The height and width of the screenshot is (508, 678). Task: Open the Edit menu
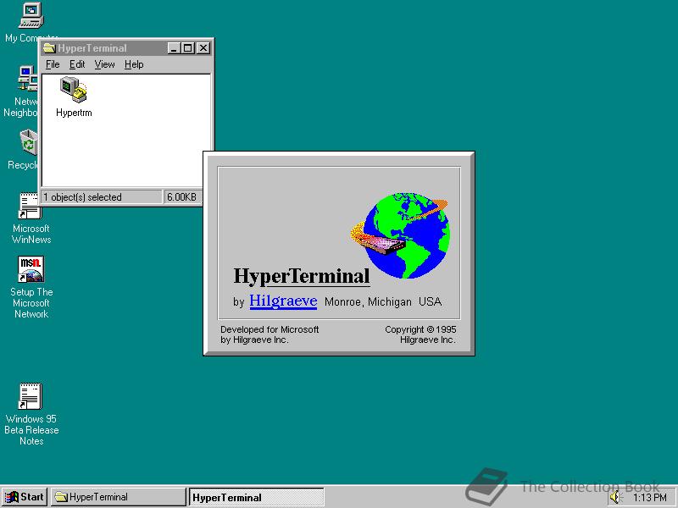tap(77, 64)
